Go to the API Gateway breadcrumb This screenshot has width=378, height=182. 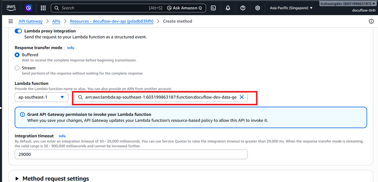click(x=31, y=21)
